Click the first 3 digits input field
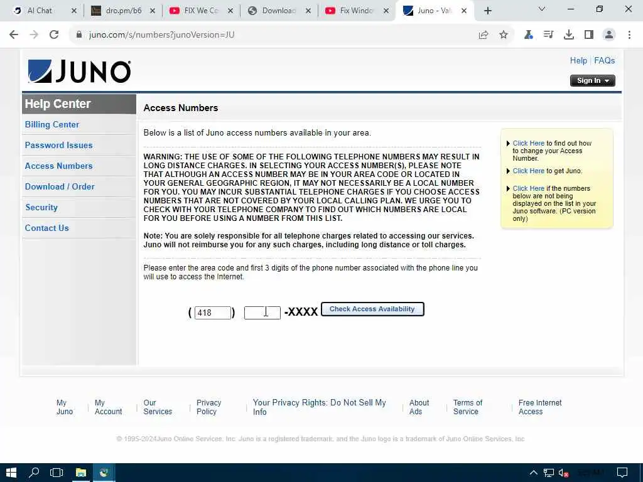Viewport: 643px width, 482px height. coord(262,313)
